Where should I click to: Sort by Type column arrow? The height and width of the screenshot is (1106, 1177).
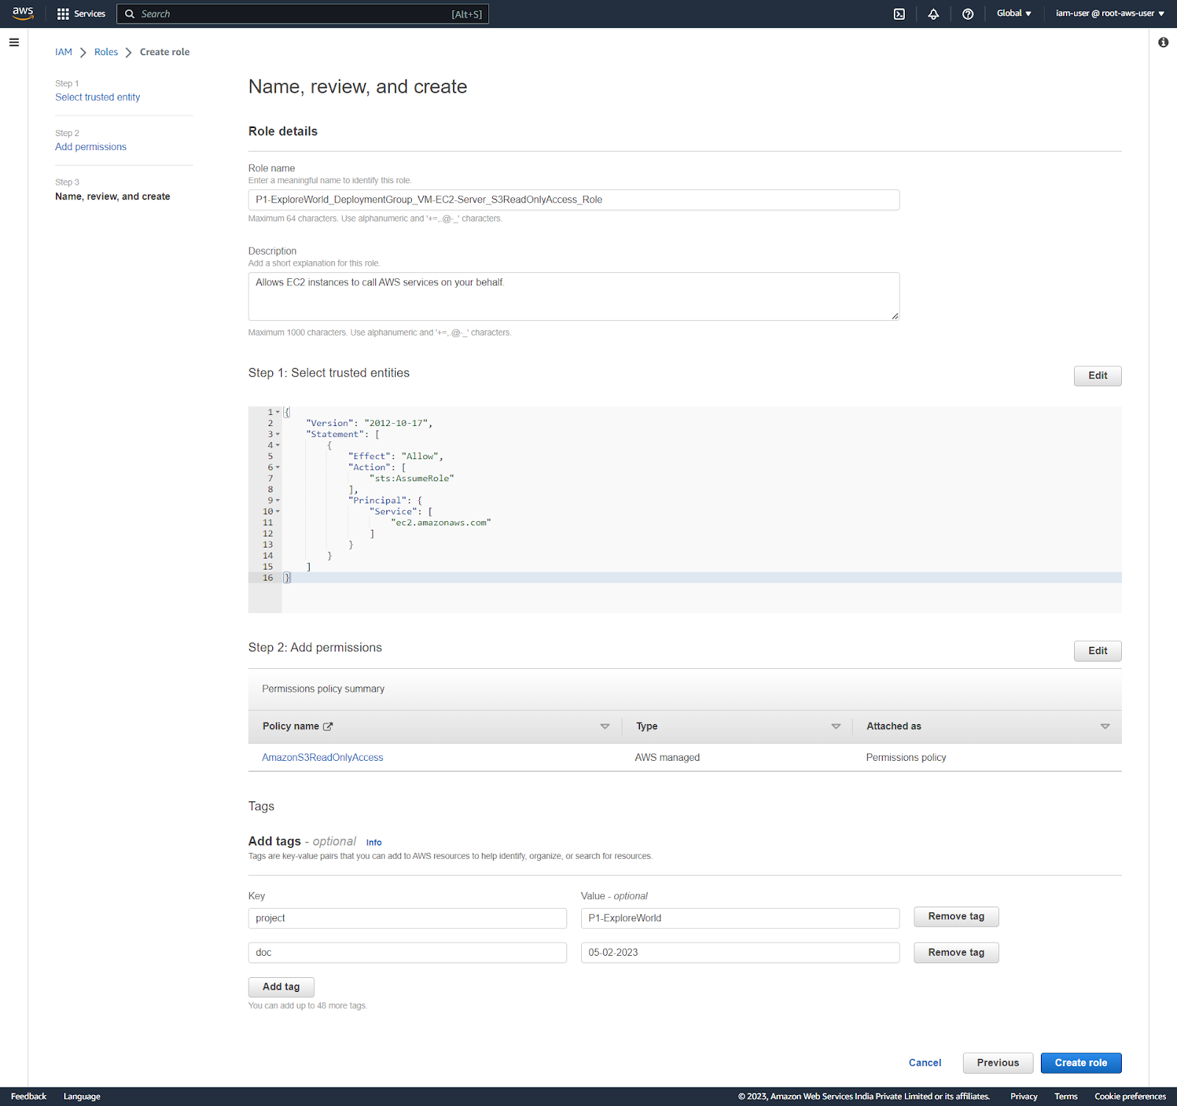(836, 726)
